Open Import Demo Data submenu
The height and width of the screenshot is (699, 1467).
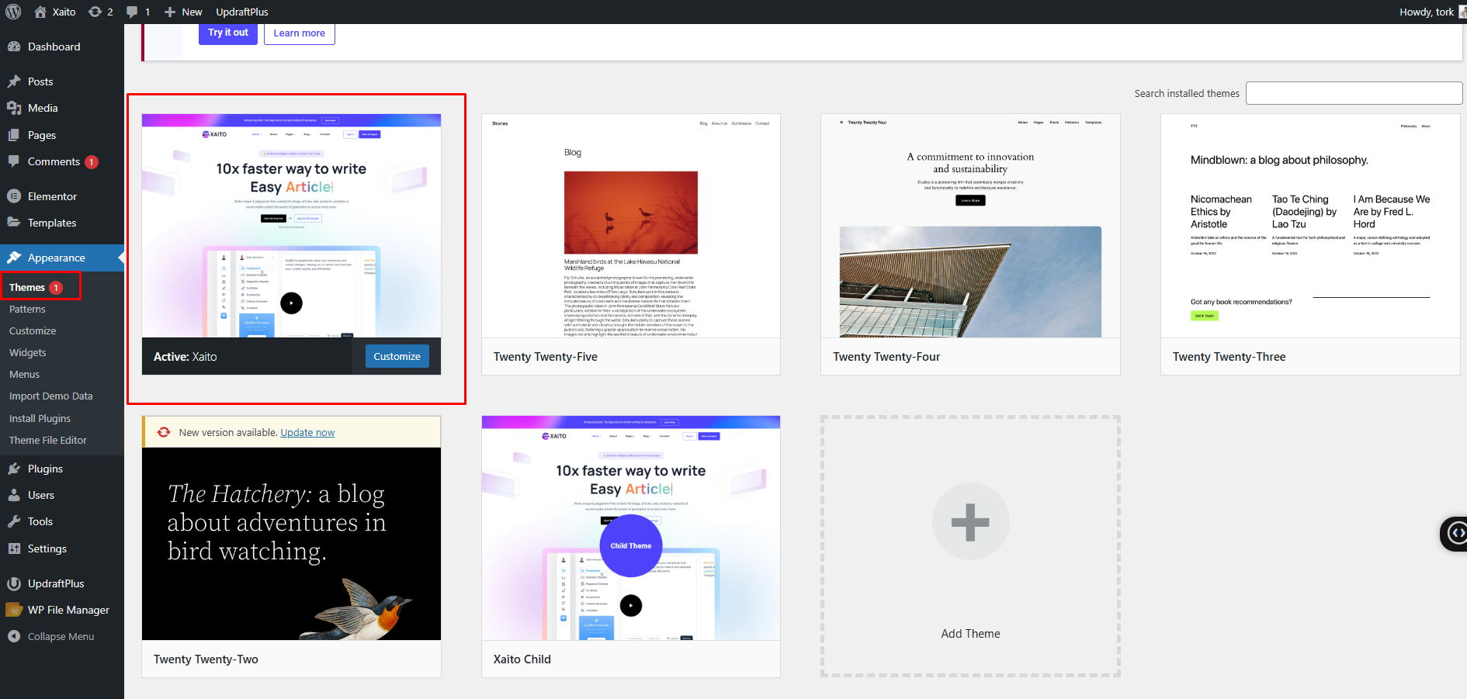point(50,396)
